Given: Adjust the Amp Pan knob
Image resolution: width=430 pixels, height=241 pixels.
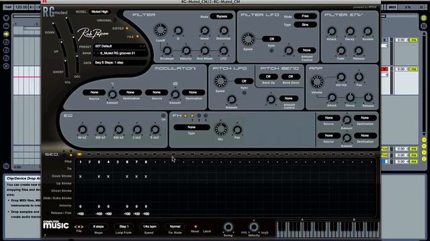Looking at the screenshot, I should pyautogui.click(x=359, y=78).
